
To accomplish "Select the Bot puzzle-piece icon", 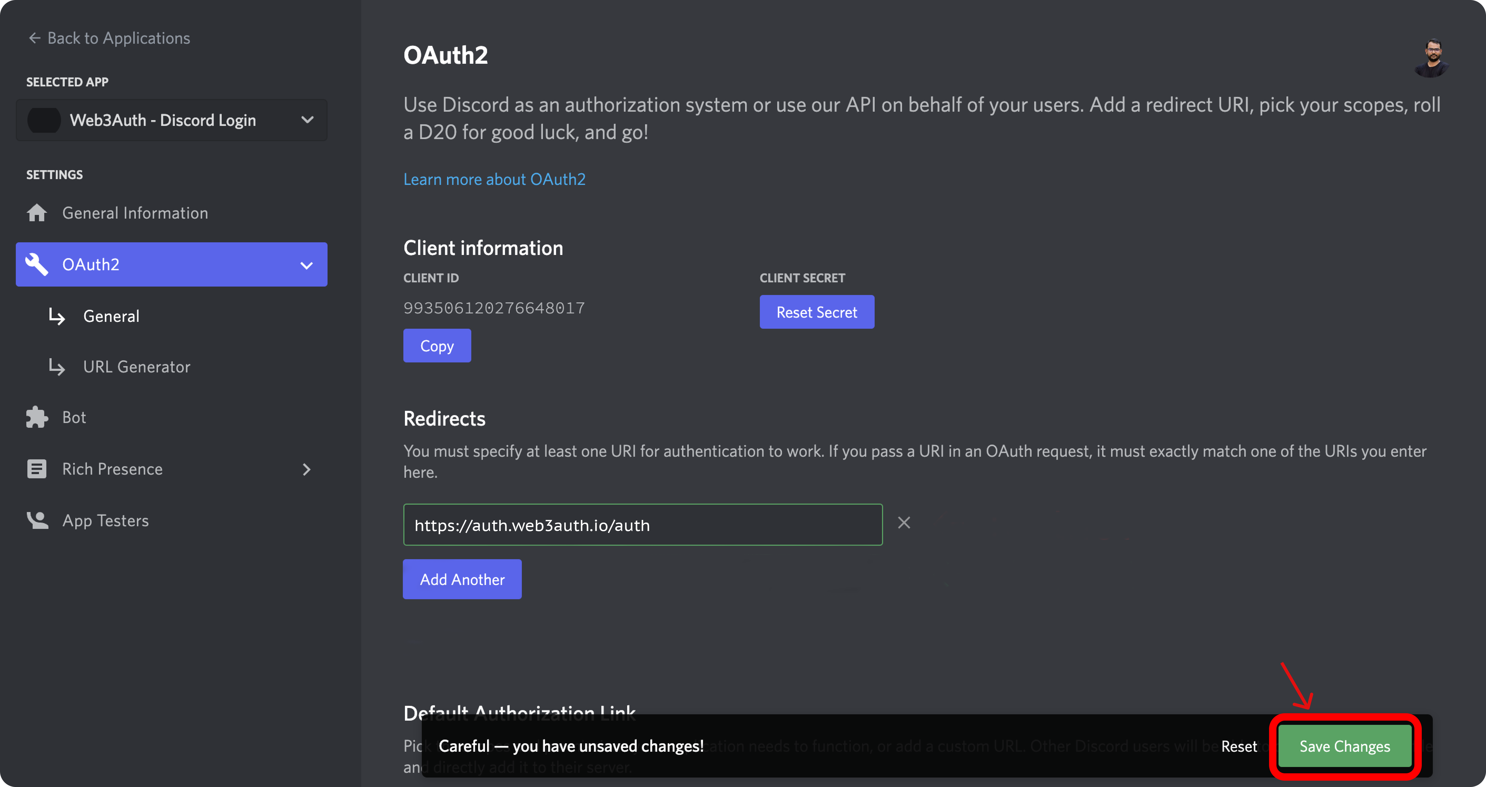I will [x=36, y=417].
